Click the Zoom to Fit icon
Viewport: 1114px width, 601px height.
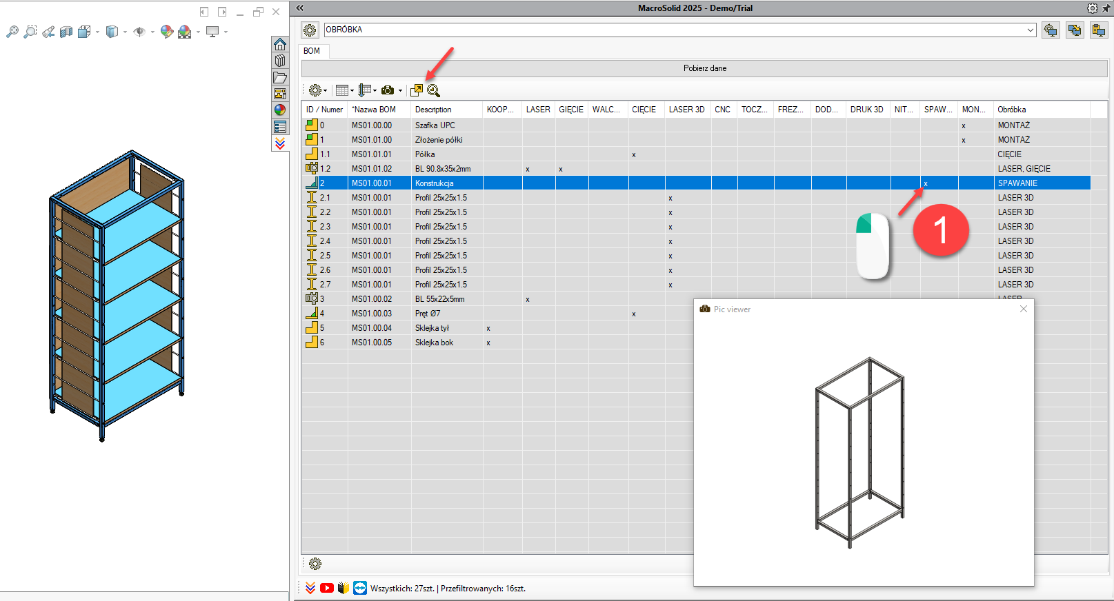(x=12, y=32)
